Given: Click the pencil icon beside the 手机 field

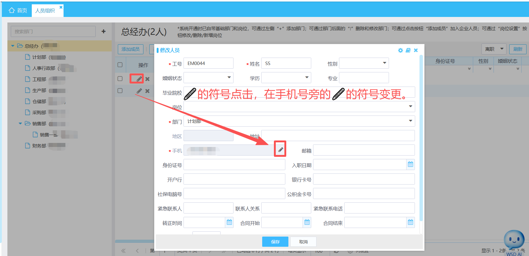Looking at the screenshot, I should coord(280,150).
